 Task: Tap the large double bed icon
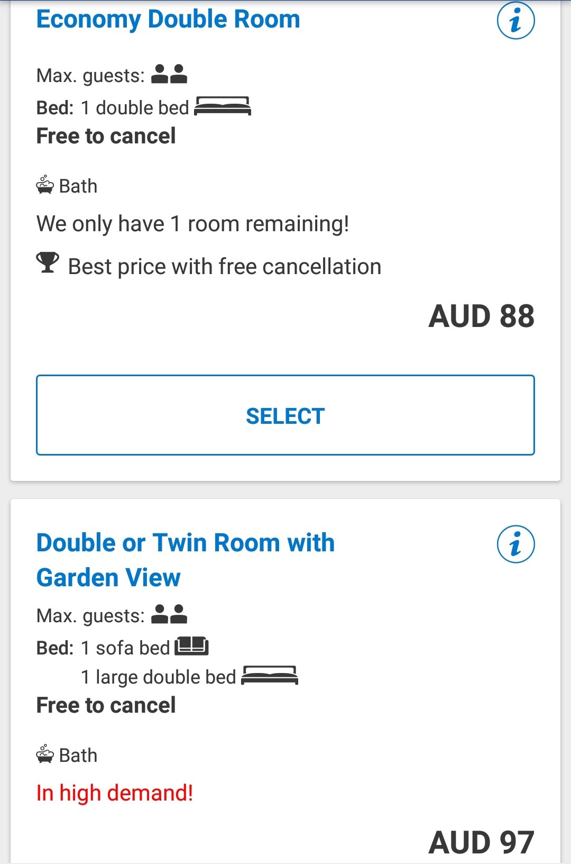click(270, 675)
